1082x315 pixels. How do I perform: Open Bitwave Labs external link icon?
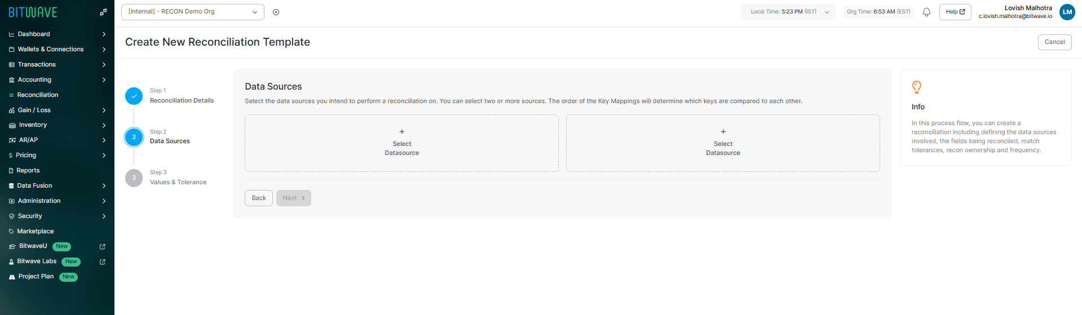[103, 262]
